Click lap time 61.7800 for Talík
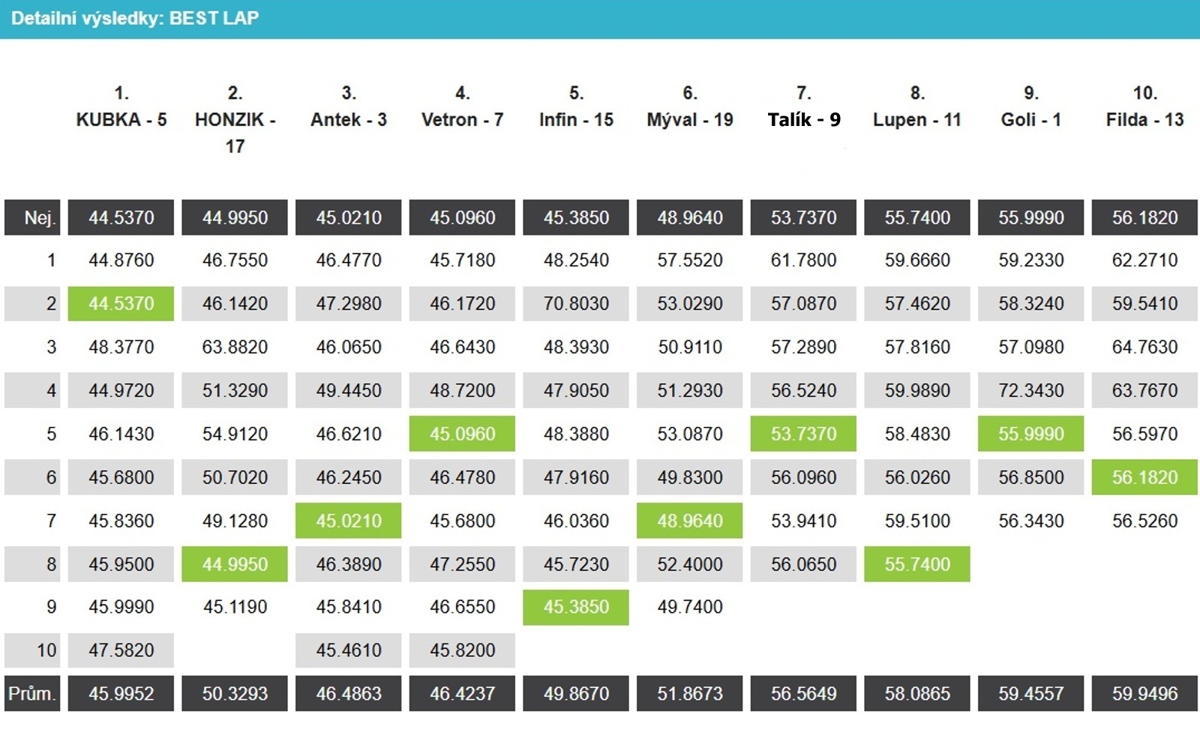The width and height of the screenshot is (1200, 738). 803,260
